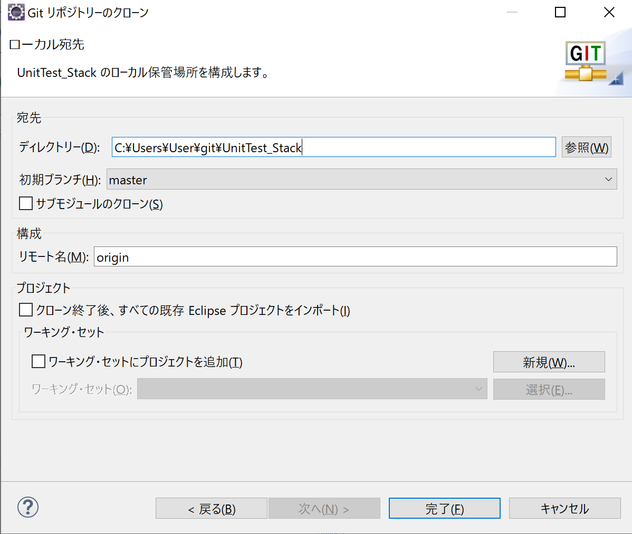Image resolution: width=632 pixels, height=534 pixels.
Task: Click the 参照(W) browse button
Action: click(587, 147)
